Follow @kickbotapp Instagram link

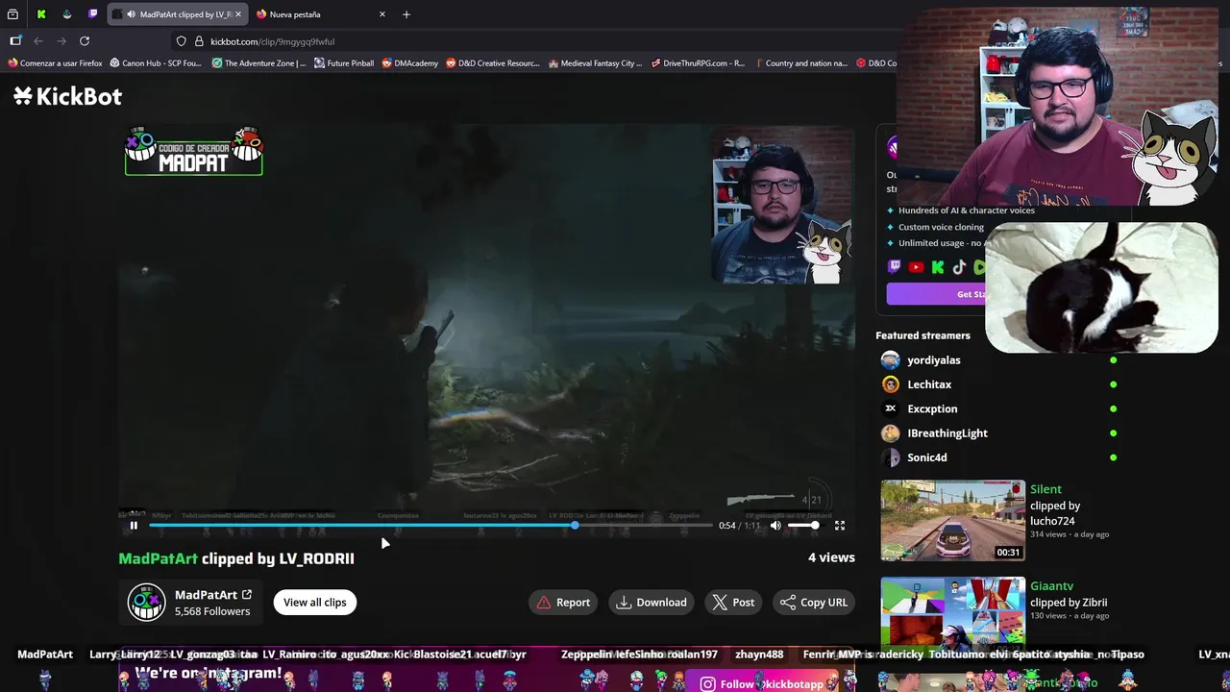[x=762, y=684]
